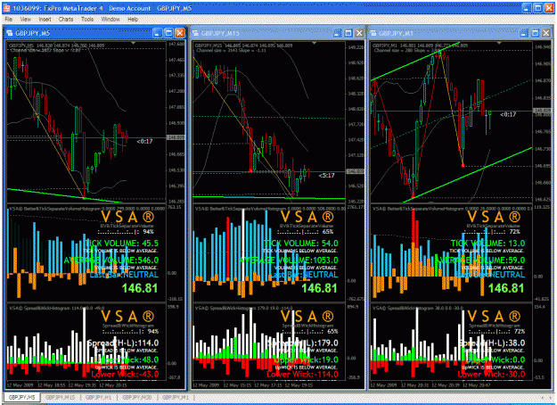Screen dimensions: 557x405
Task: Click the "Spread(H-L):38.0" label
Action: (492, 343)
